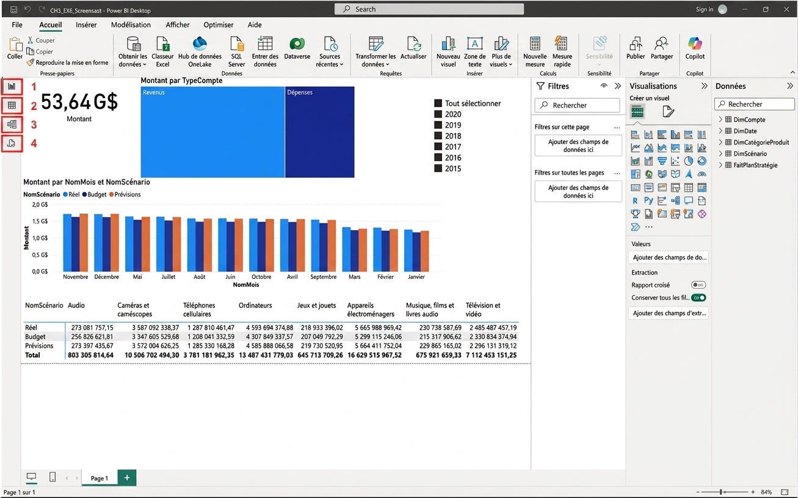Select the Q&A visual icon
798x498 pixels.
pos(689,200)
